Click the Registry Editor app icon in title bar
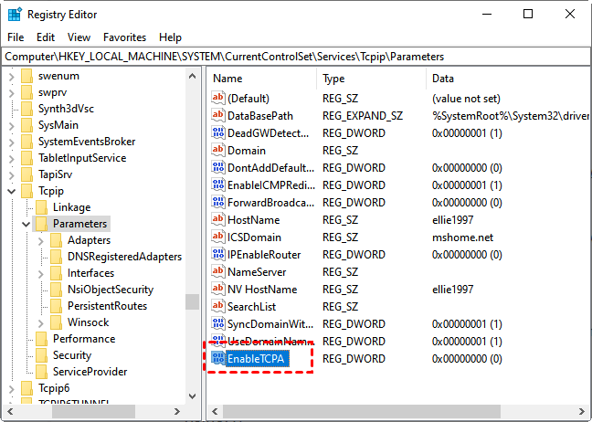592x422 pixels. click(x=15, y=14)
